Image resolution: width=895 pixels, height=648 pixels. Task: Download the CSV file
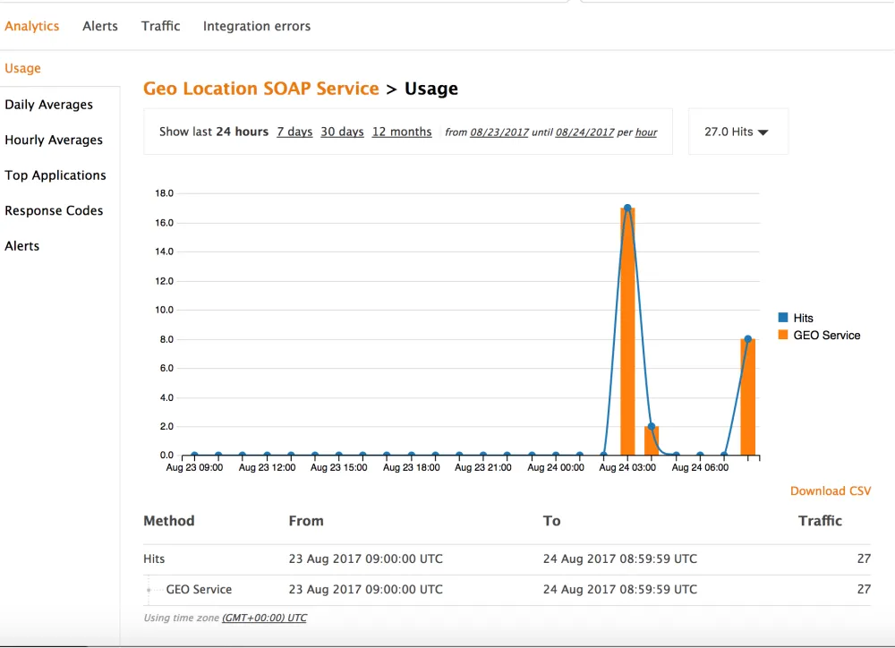[x=830, y=490]
